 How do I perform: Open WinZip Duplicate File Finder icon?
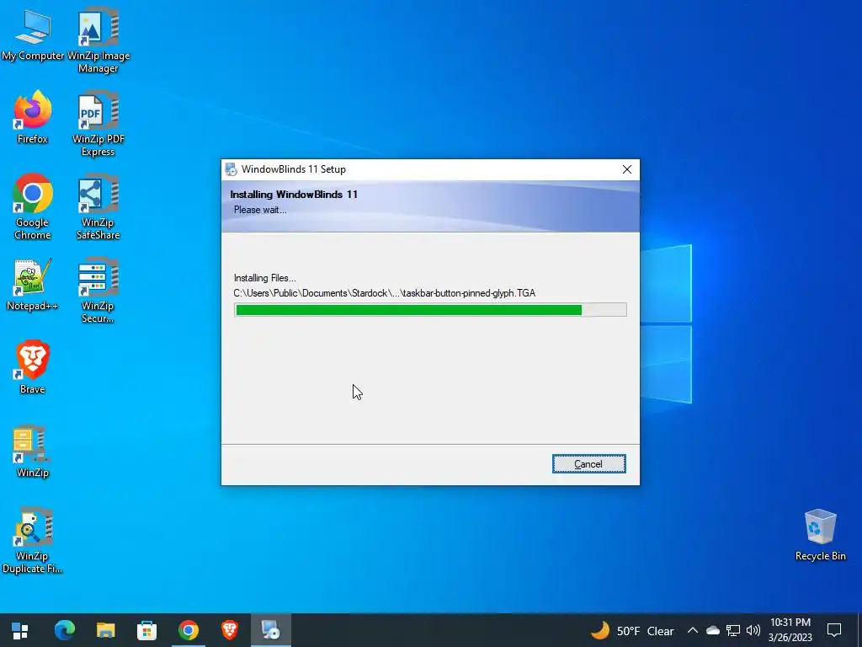coord(33,540)
